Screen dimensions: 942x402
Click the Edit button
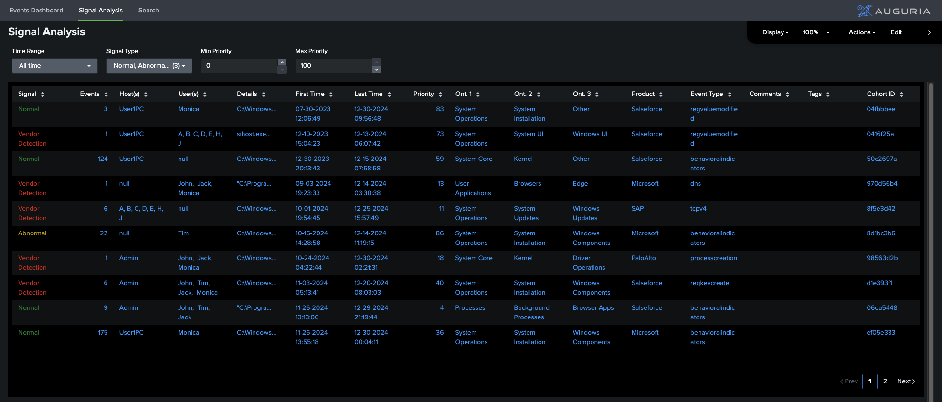click(x=896, y=32)
